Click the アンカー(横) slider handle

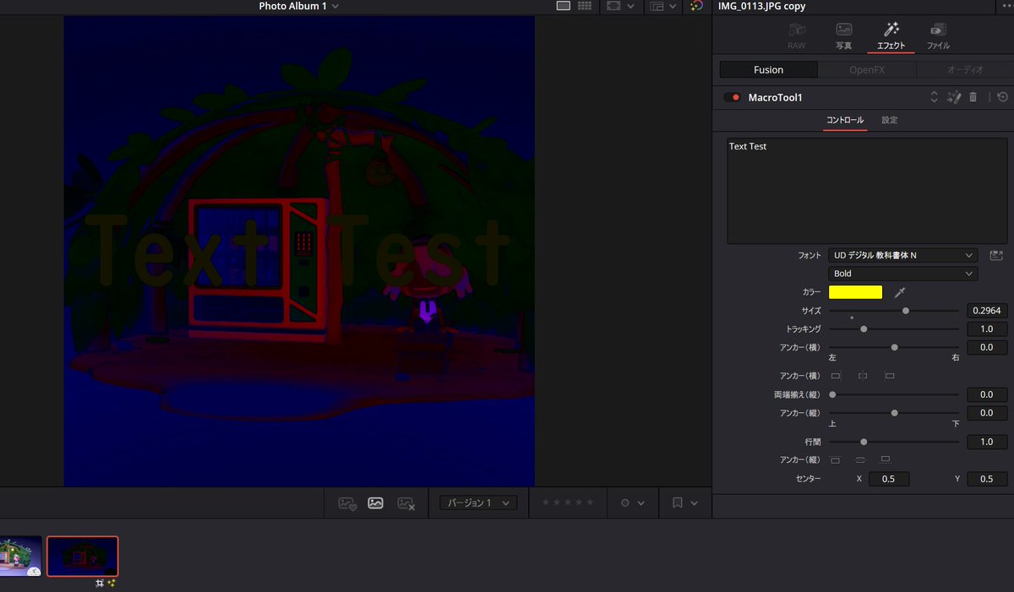click(895, 347)
